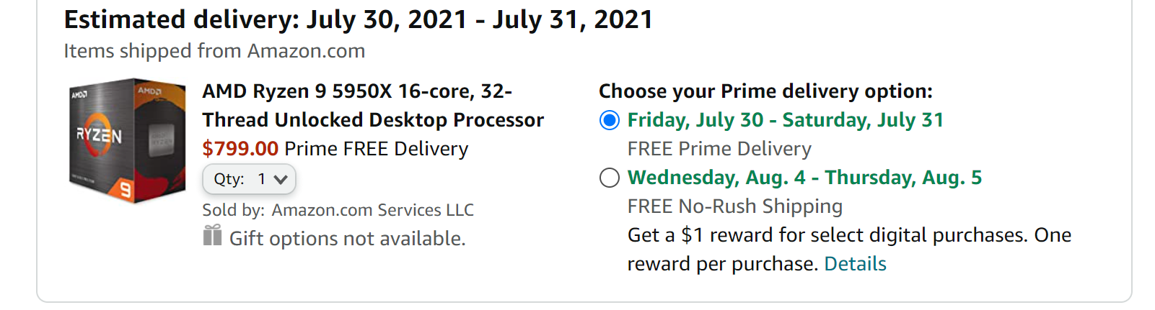Click the AMD Ryzen 9 5950X product title
Image resolution: width=1155 pixels, height=310 pixels.
[372, 105]
